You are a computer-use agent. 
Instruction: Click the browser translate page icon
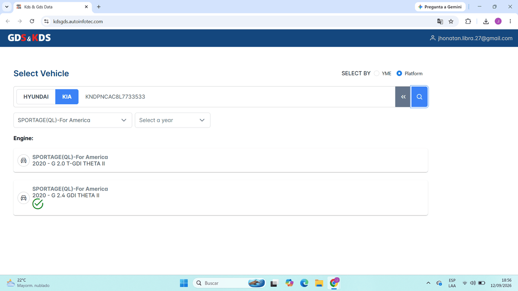[x=440, y=21]
